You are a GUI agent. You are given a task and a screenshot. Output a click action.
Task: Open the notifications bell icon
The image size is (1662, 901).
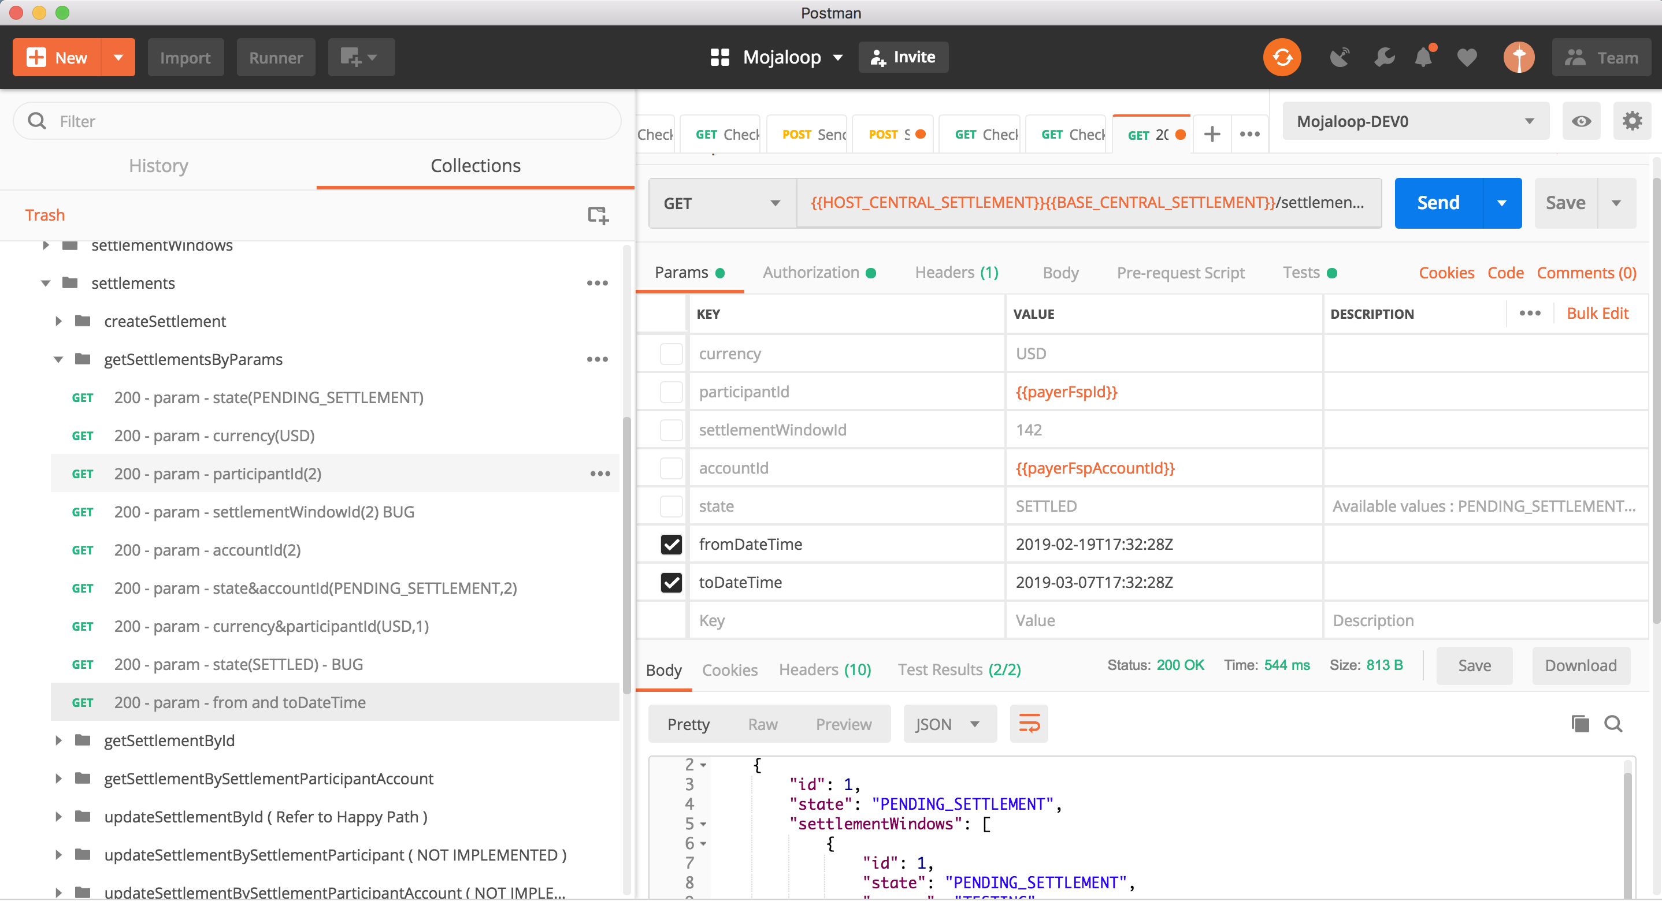click(1423, 57)
